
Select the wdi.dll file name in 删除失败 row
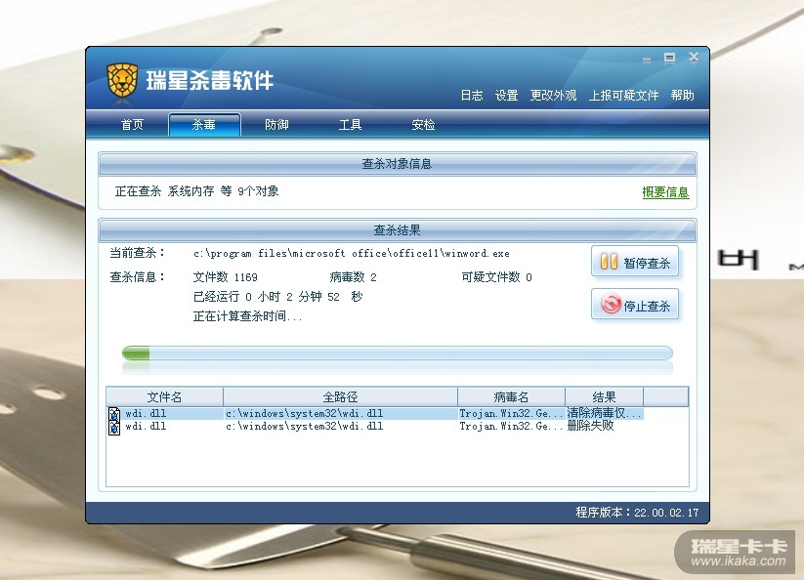(146, 427)
